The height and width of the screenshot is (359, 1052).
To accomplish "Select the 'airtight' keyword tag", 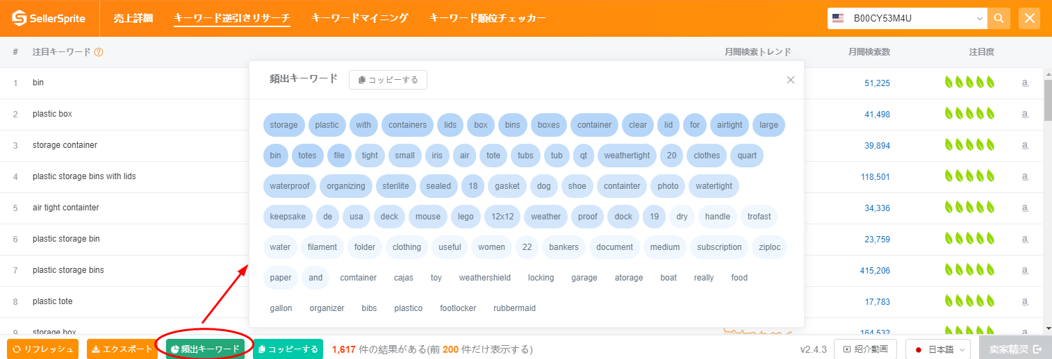I will pos(729,125).
